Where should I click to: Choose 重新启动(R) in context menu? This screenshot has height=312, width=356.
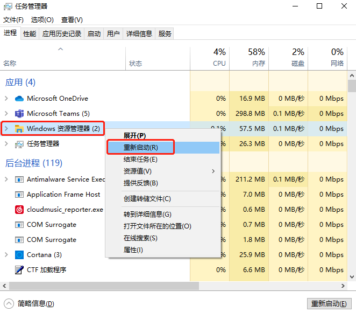tap(163, 148)
